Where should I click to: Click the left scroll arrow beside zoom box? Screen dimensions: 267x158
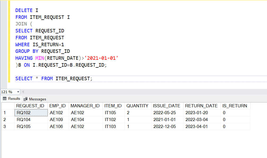point(23,91)
